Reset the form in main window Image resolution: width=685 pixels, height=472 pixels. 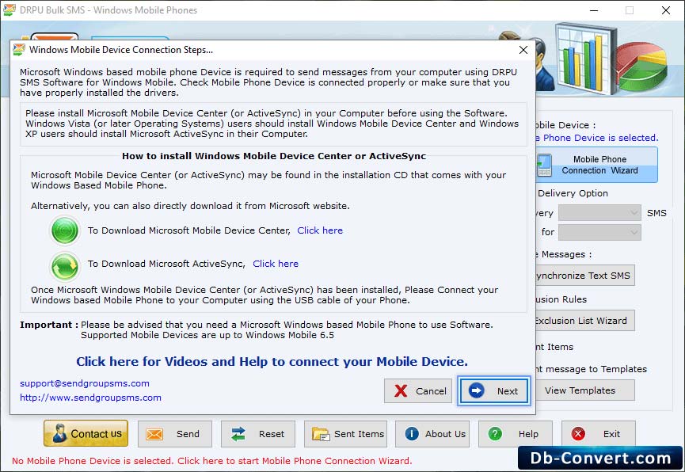(x=257, y=434)
